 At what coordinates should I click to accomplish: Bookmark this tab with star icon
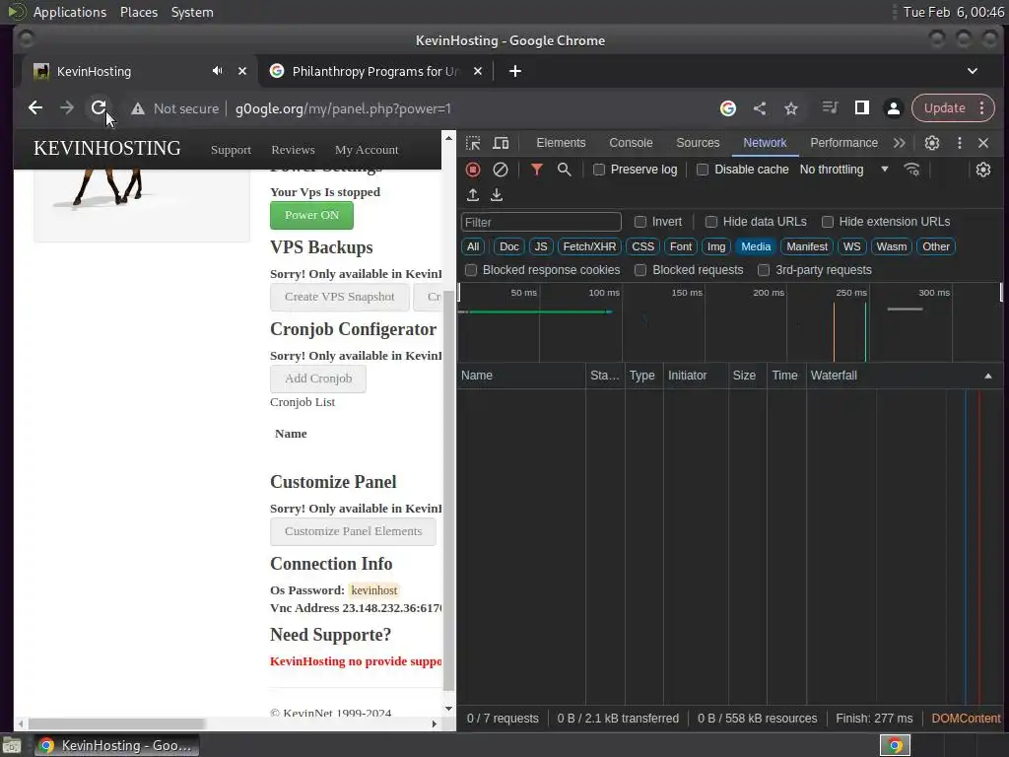(x=791, y=108)
